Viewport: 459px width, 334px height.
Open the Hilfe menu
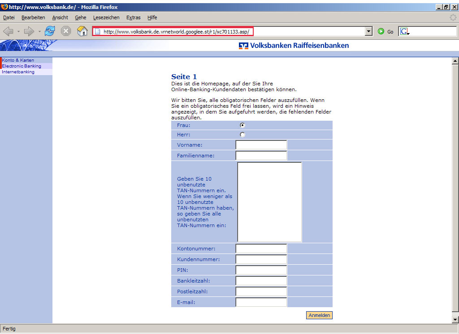pos(152,17)
